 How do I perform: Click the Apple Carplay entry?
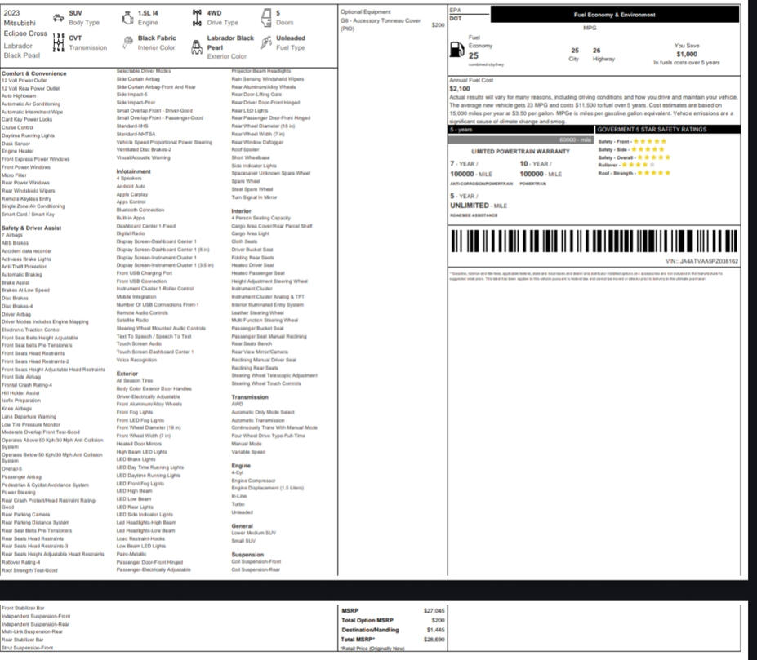[x=132, y=194]
